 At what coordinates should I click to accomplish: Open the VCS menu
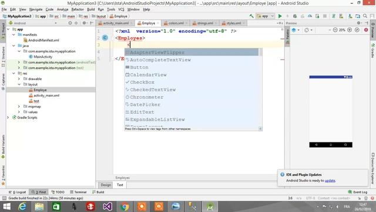click(x=121, y=9)
